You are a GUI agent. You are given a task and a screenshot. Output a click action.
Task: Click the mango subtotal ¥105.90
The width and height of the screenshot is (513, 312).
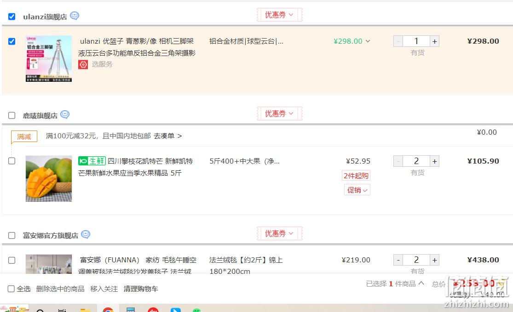click(483, 161)
